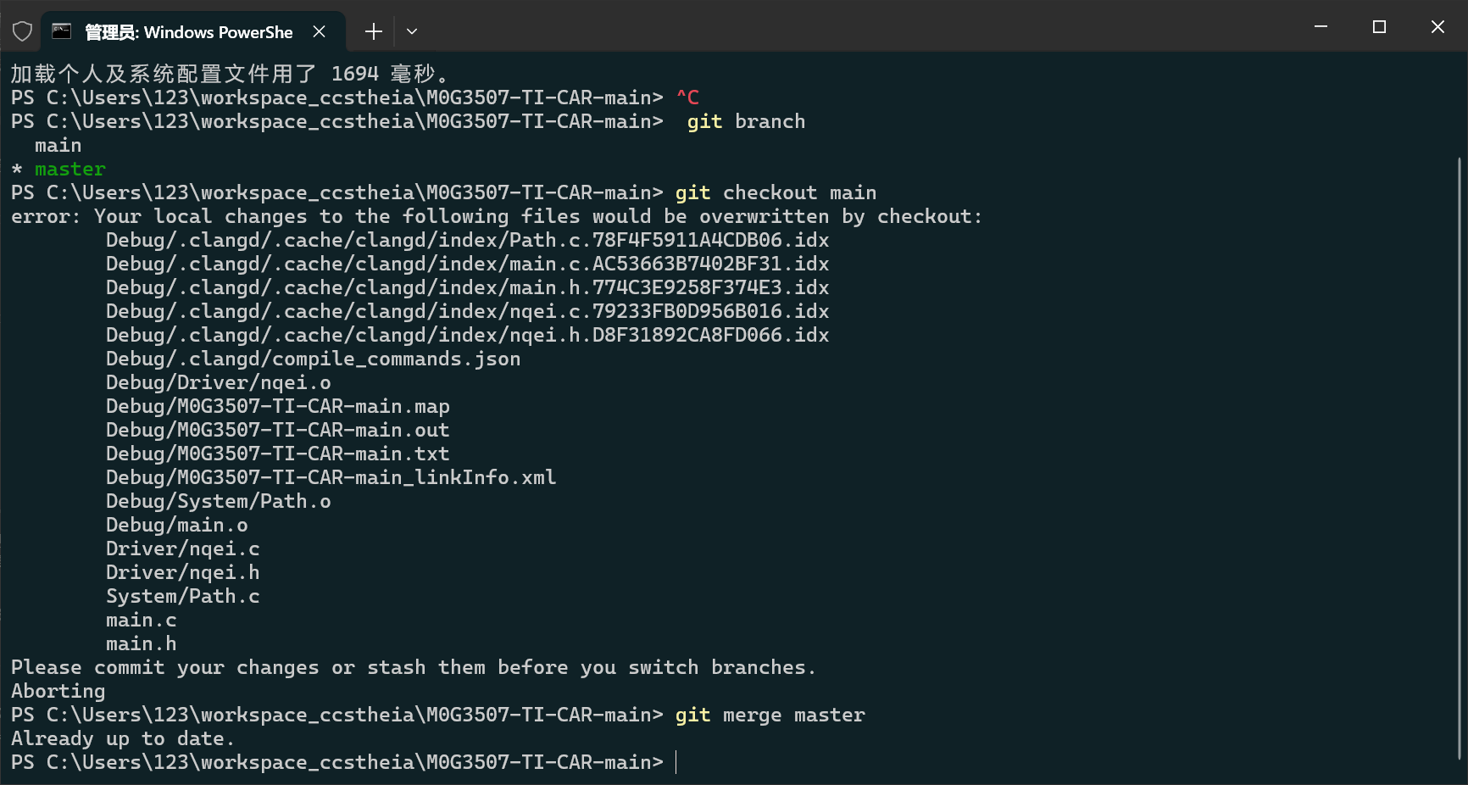The image size is (1468, 785).
Task: Click the 'Already up to date.' output
Action: [122, 738]
